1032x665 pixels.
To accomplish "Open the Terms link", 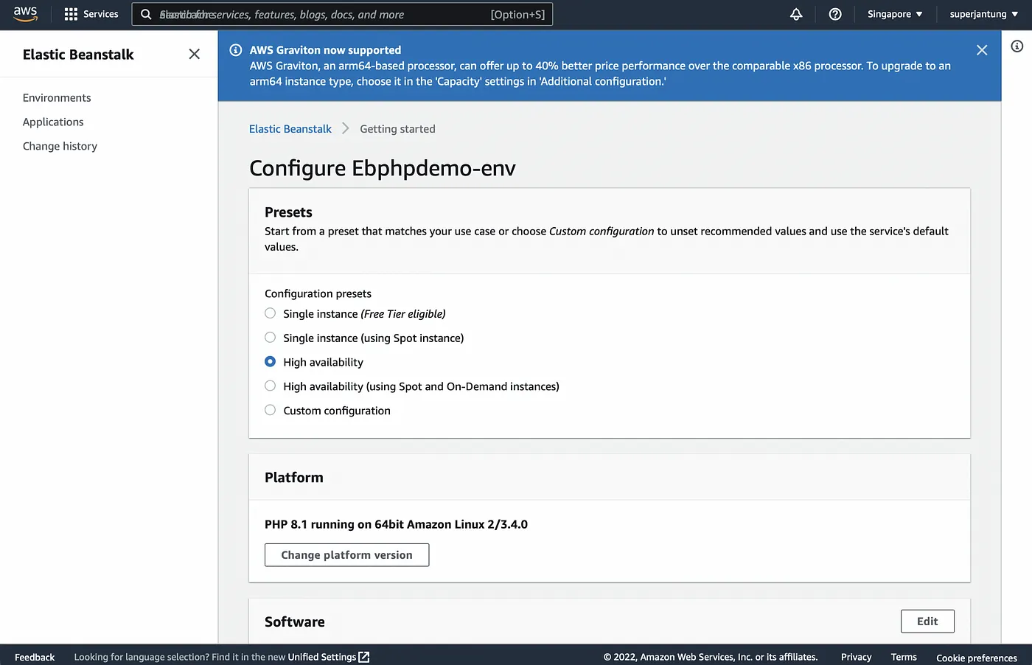I will pos(904,657).
